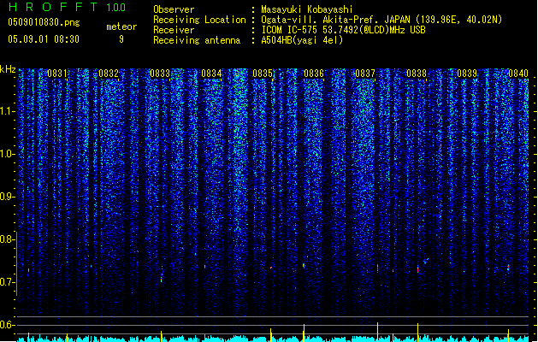Click the meteor echo just after 0833
Screen dimensions: 538x342
pos(162,278)
